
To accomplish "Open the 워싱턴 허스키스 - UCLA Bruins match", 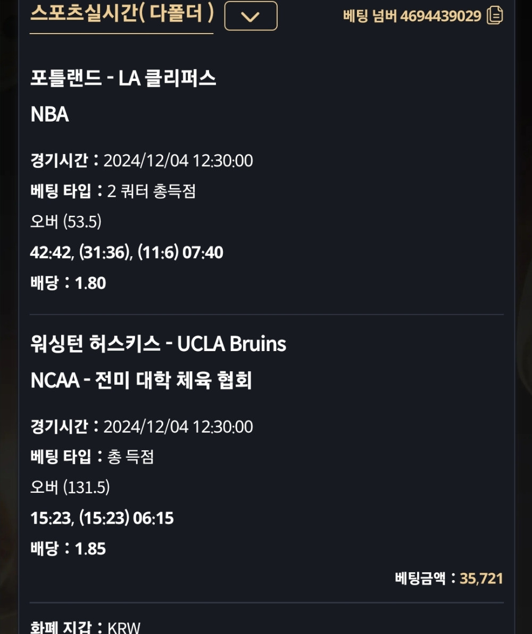I will pos(158,344).
